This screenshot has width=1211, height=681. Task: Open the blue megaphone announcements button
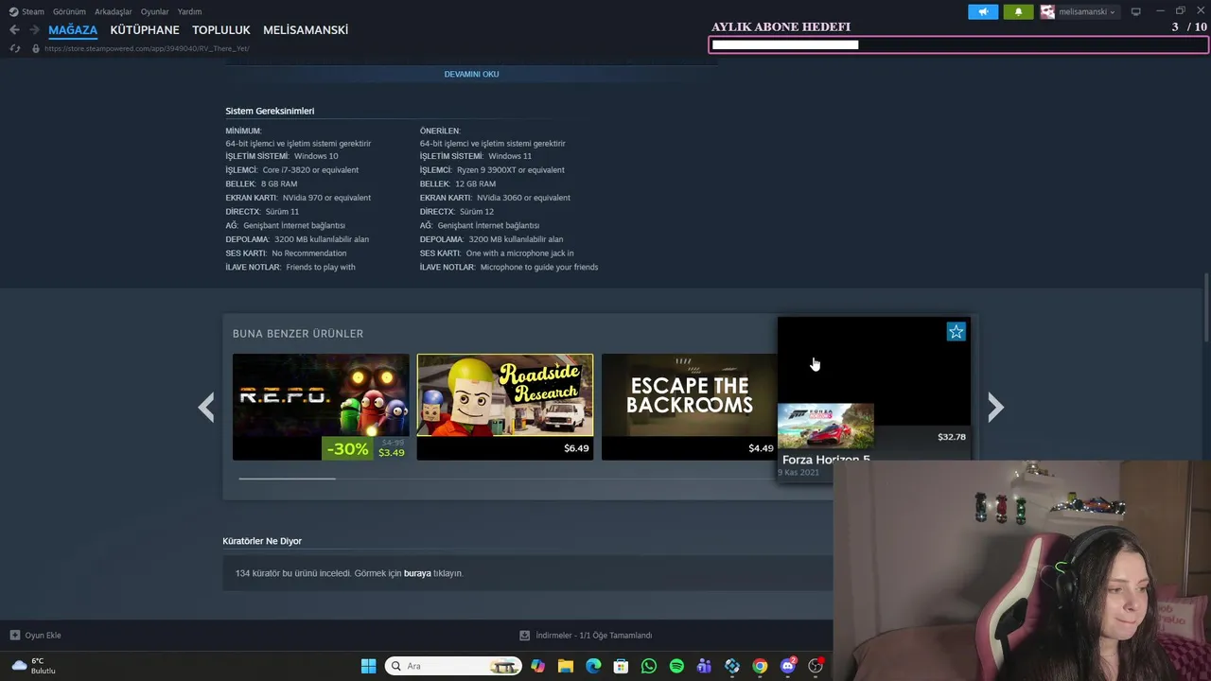click(x=983, y=12)
